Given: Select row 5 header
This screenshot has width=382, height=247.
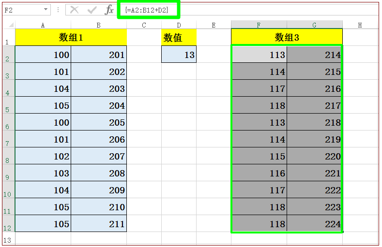Looking at the screenshot, I should 9,105.
